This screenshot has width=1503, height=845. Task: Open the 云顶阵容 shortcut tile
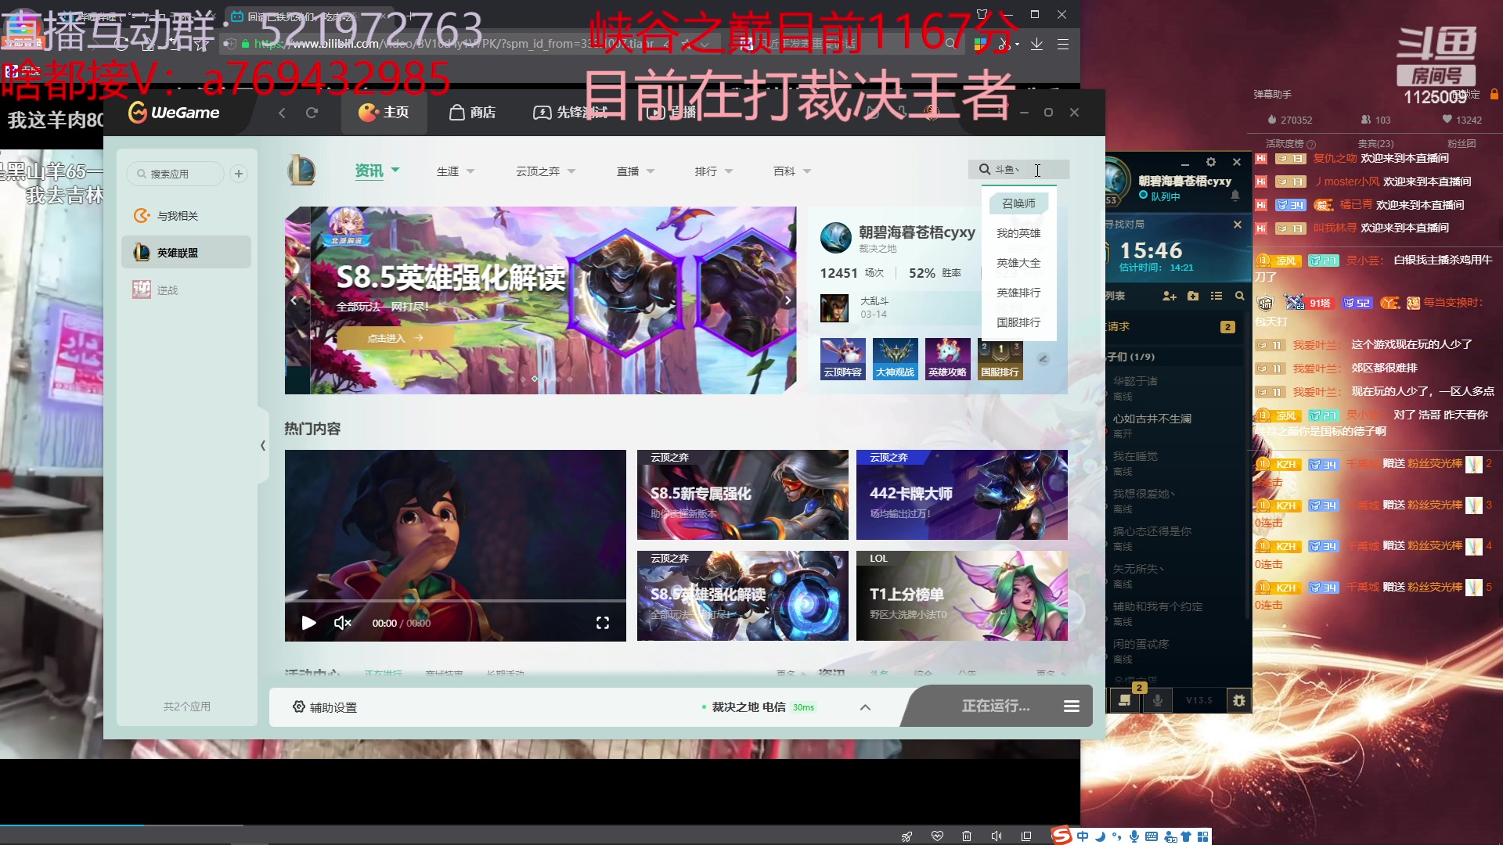842,359
